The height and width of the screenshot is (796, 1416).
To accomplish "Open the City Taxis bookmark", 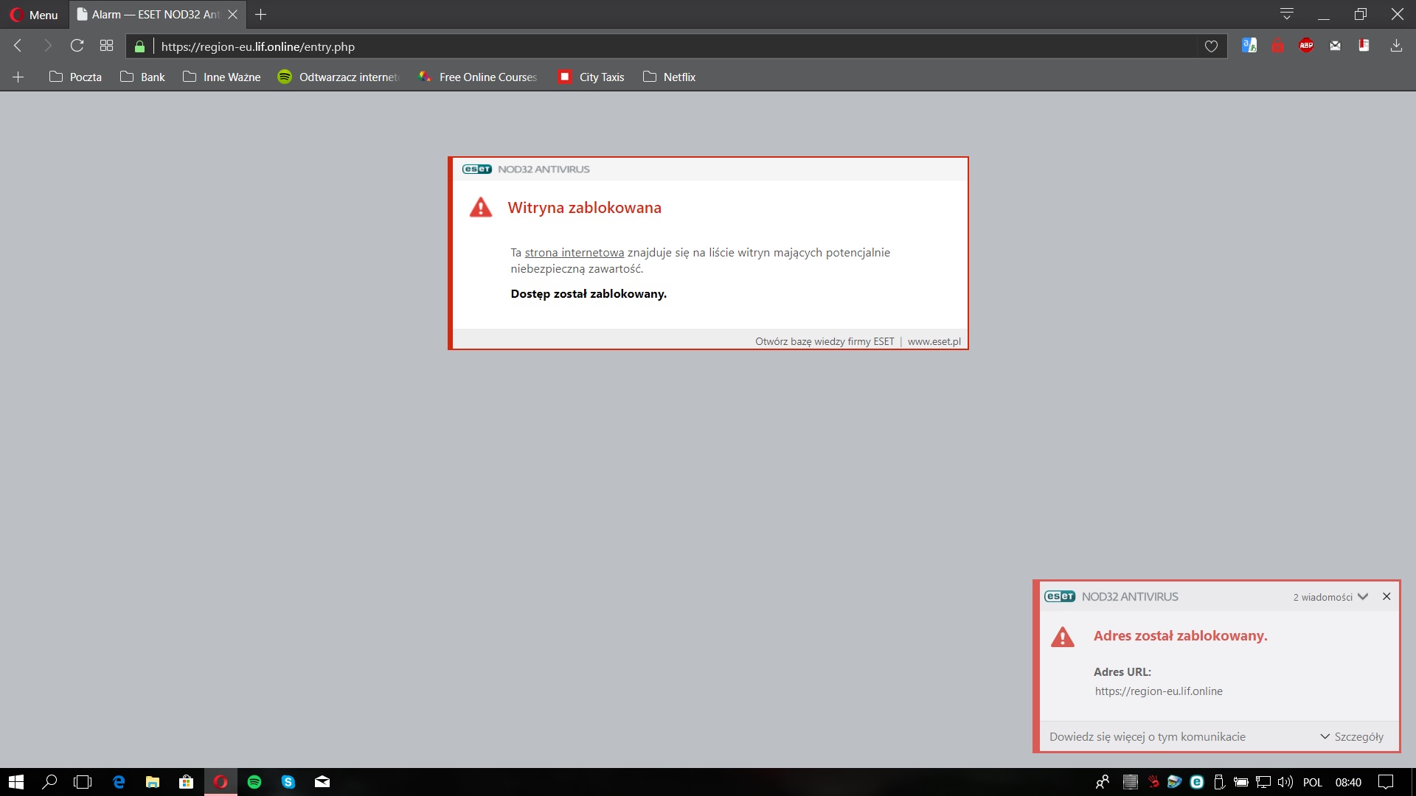I will click(x=591, y=77).
